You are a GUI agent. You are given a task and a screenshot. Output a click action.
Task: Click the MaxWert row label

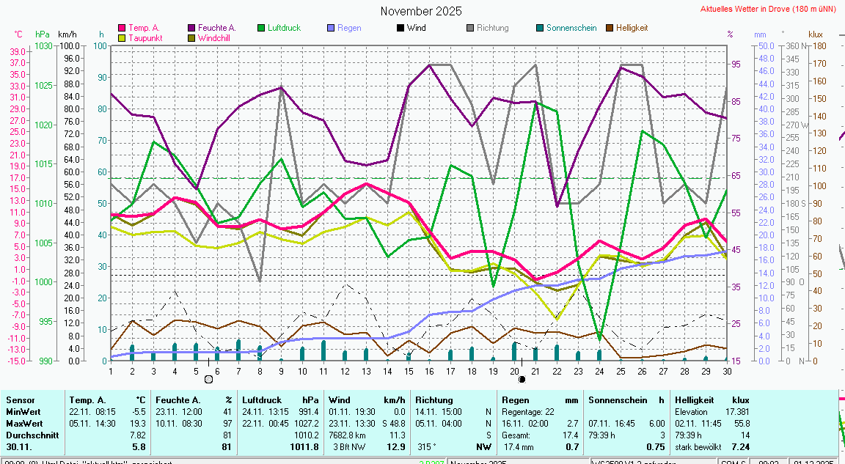click(x=24, y=424)
